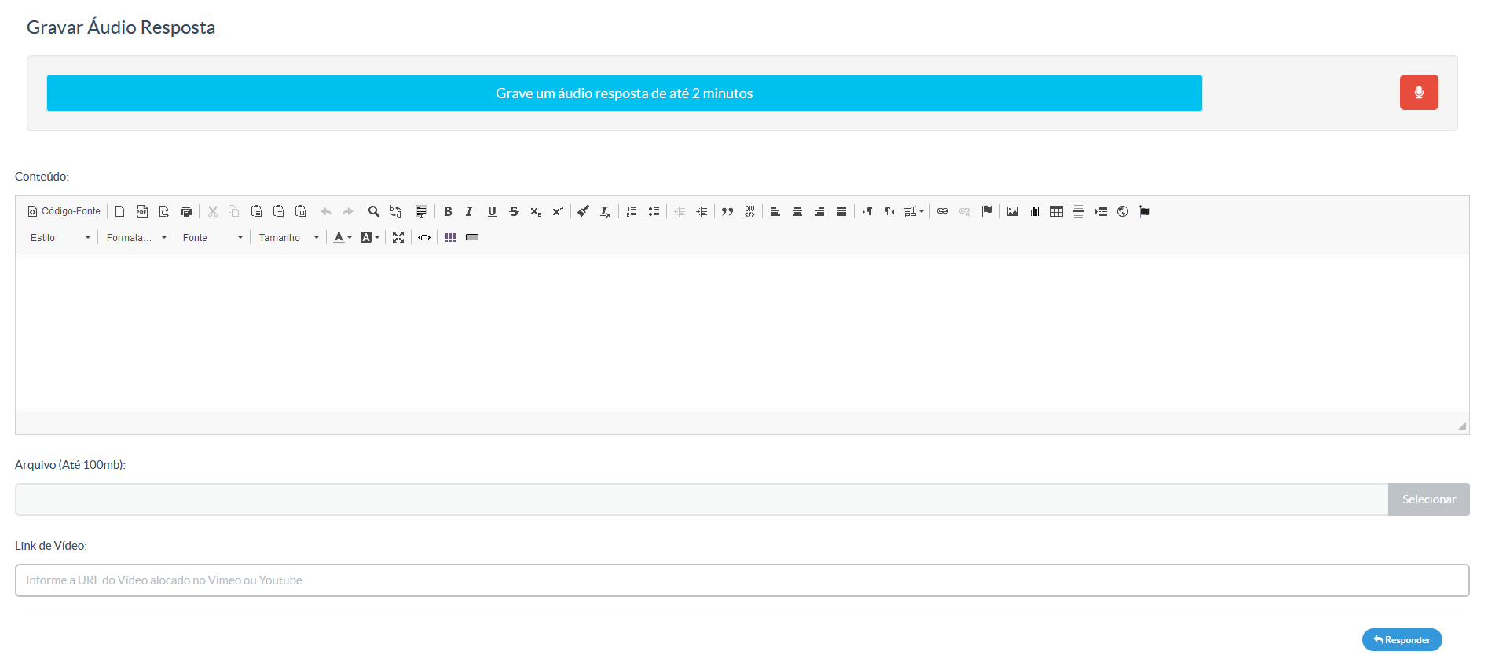Decrease the indent
This screenshot has width=1495, height=666.
(680, 211)
